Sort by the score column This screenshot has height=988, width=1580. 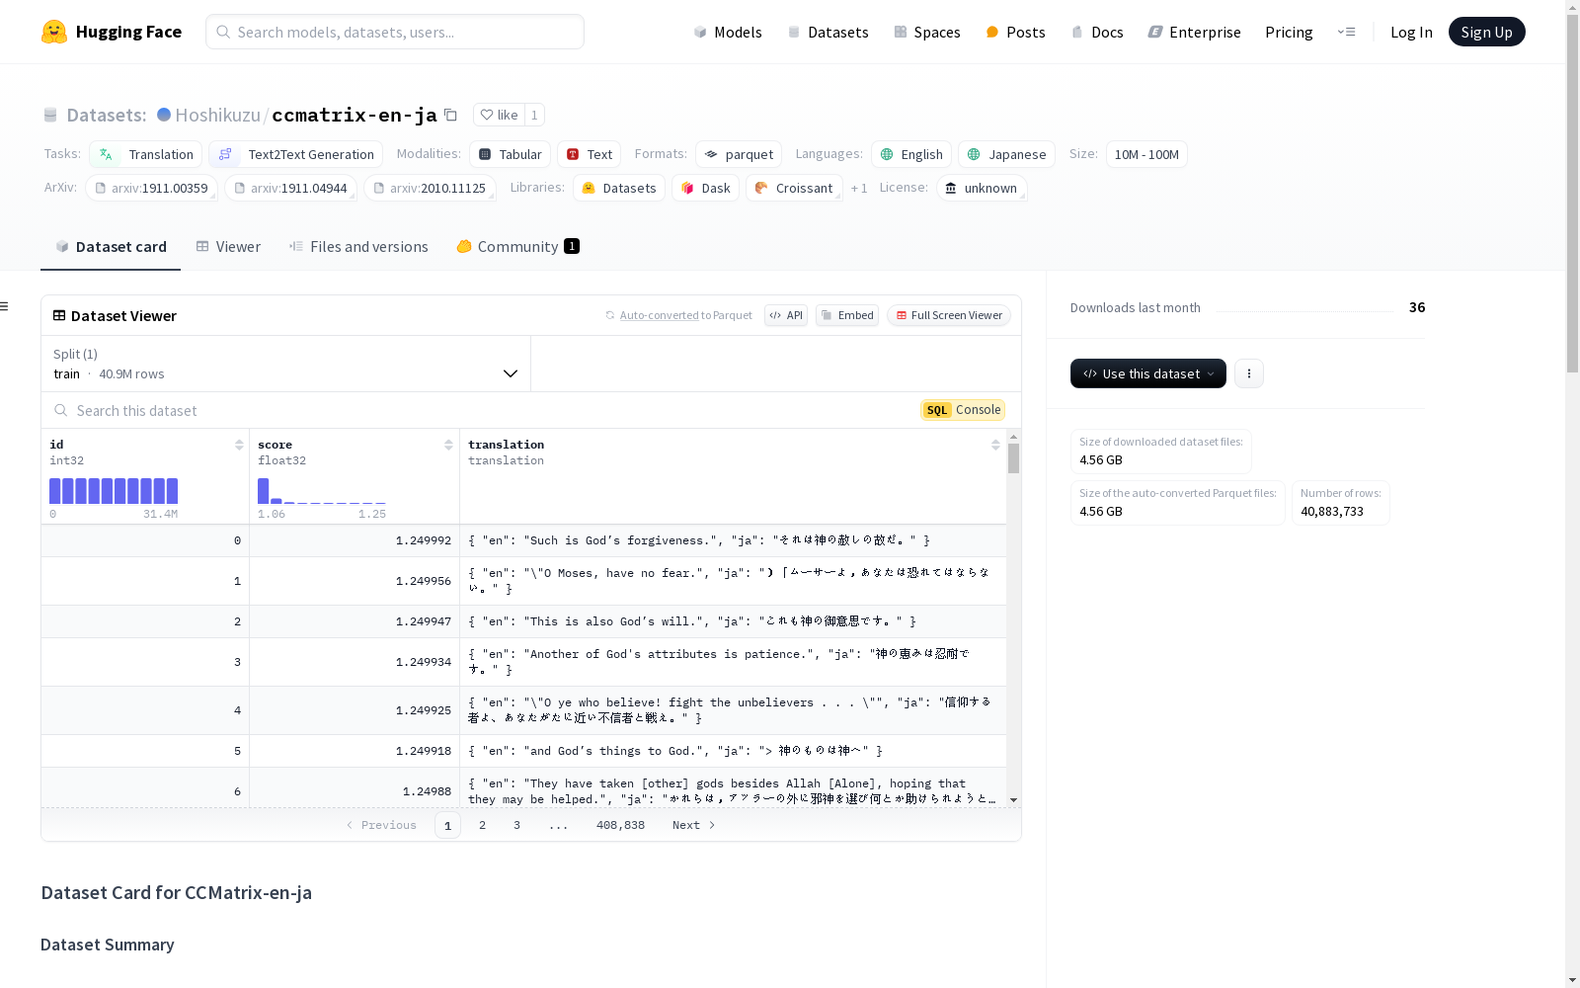[x=448, y=445]
